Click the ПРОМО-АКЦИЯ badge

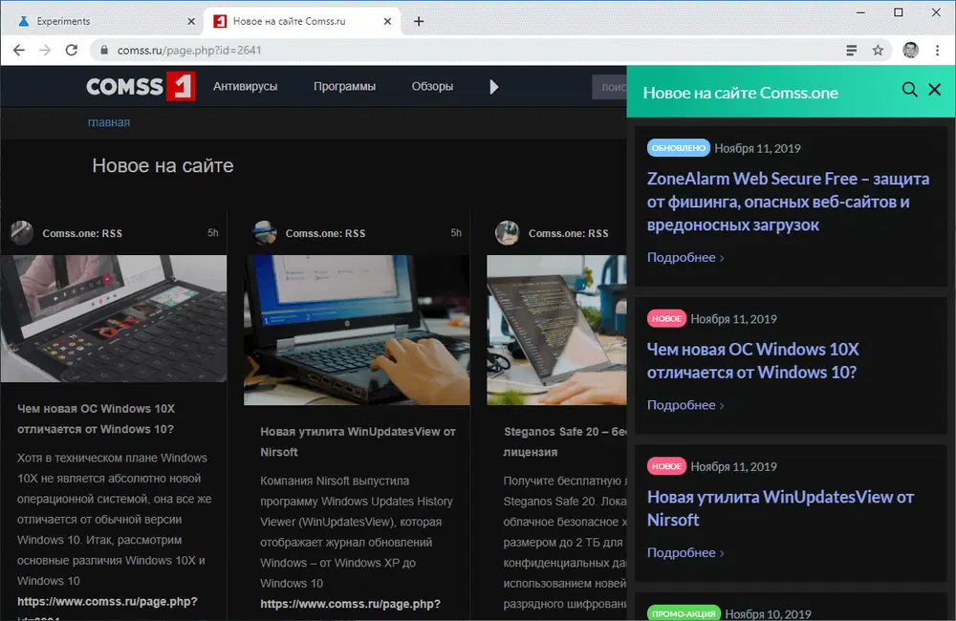pos(684,613)
